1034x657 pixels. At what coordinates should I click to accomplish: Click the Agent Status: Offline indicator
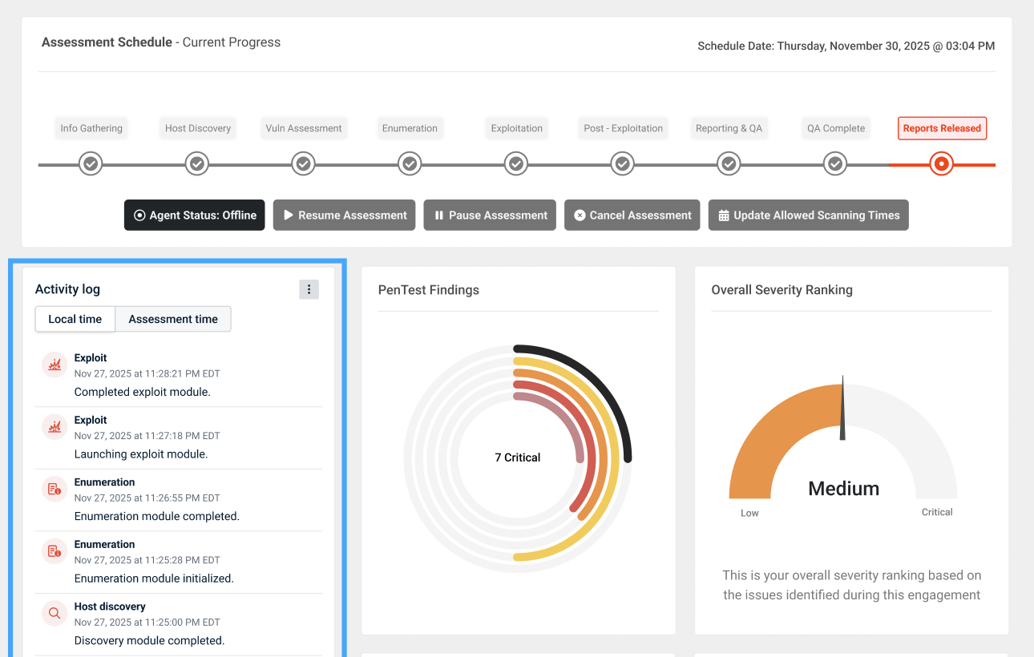(x=194, y=216)
